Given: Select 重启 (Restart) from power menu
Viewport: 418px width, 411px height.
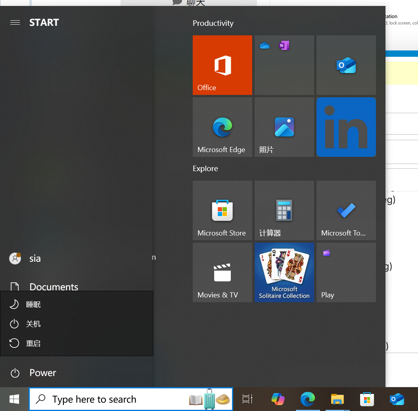Looking at the screenshot, I should coord(77,343).
